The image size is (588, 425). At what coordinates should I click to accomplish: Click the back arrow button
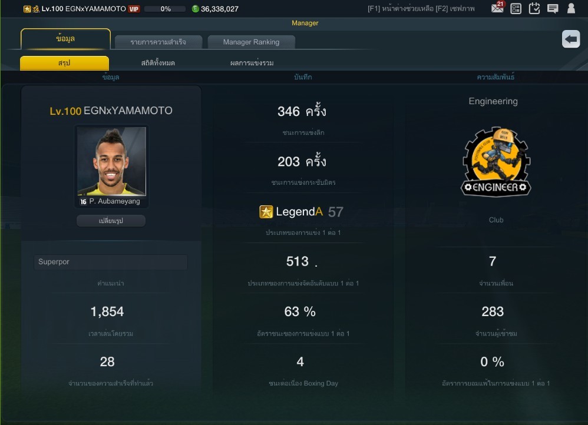click(x=571, y=39)
